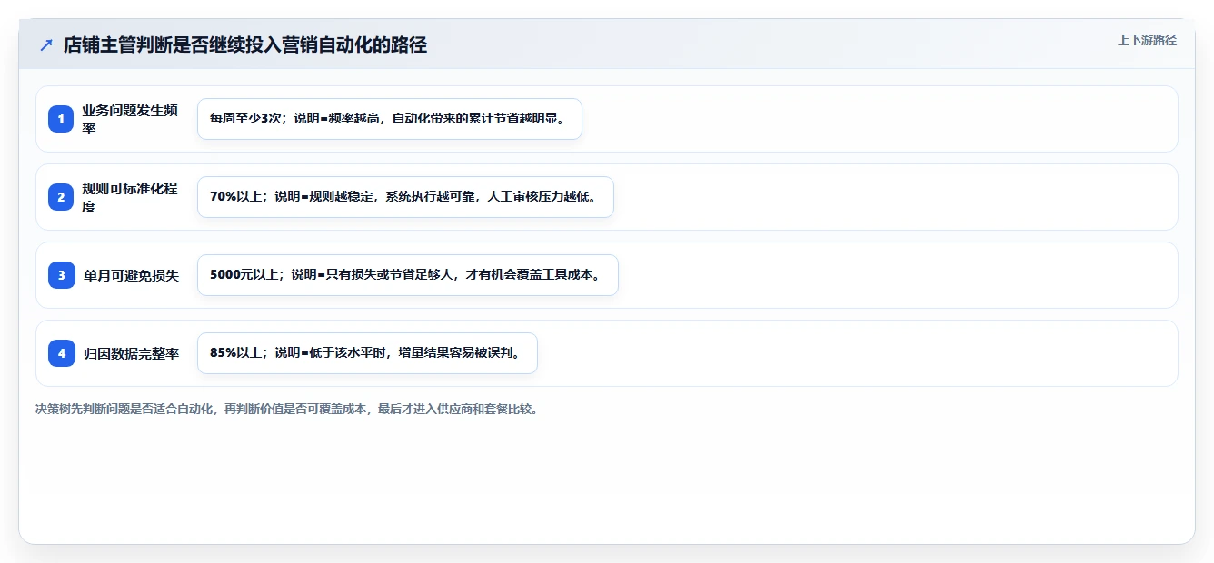Click the arrow icon beside the panel title
Viewport: 1214px width, 563px height.
click(46, 44)
